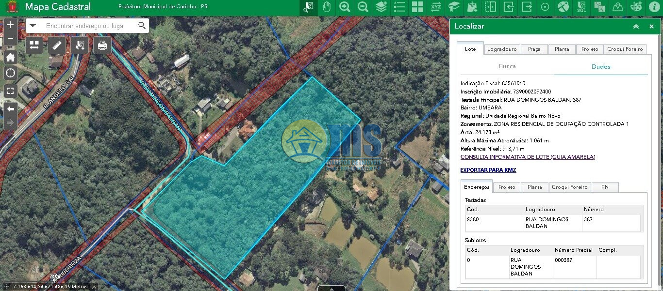This screenshot has height=291, width=663.
Task: Click the import arrow tool
Action: 509,7
